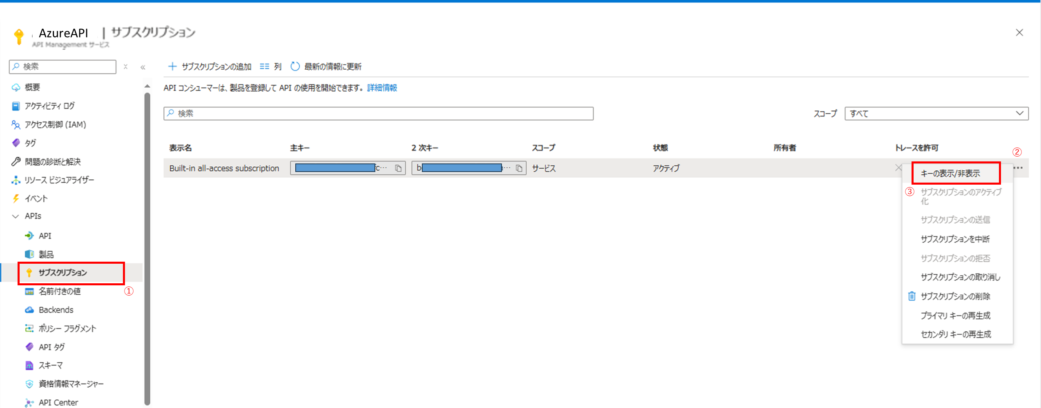The width and height of the screenshot is (1041, 408).
Task: Open the 製品 section under APIs
Action: click(46, 254)
